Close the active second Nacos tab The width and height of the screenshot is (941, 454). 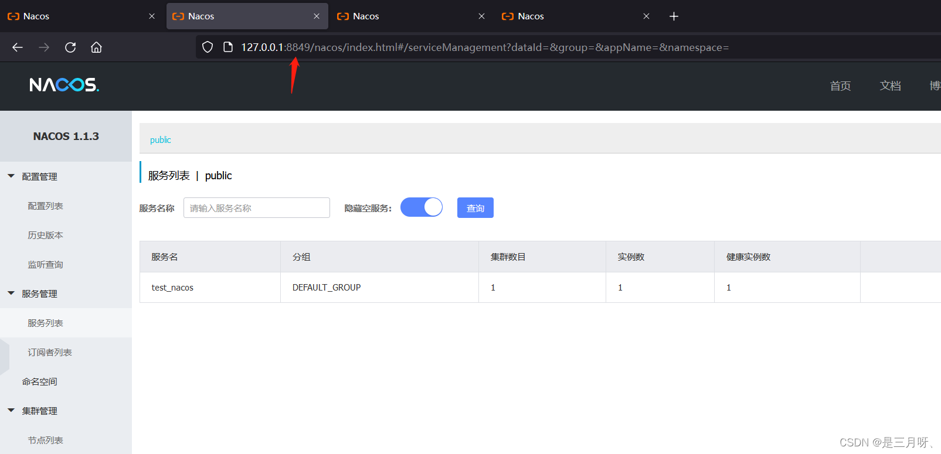[317, 16]
